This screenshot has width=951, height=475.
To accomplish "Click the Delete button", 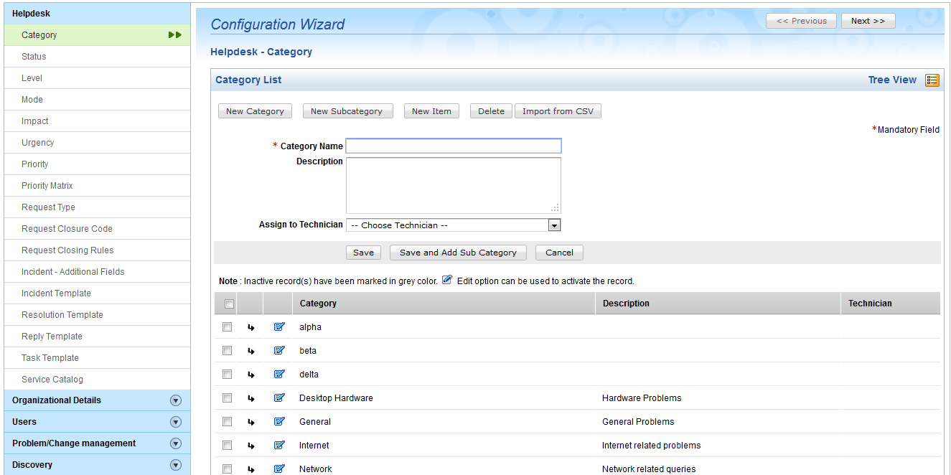I will click(x=491, y=111).
